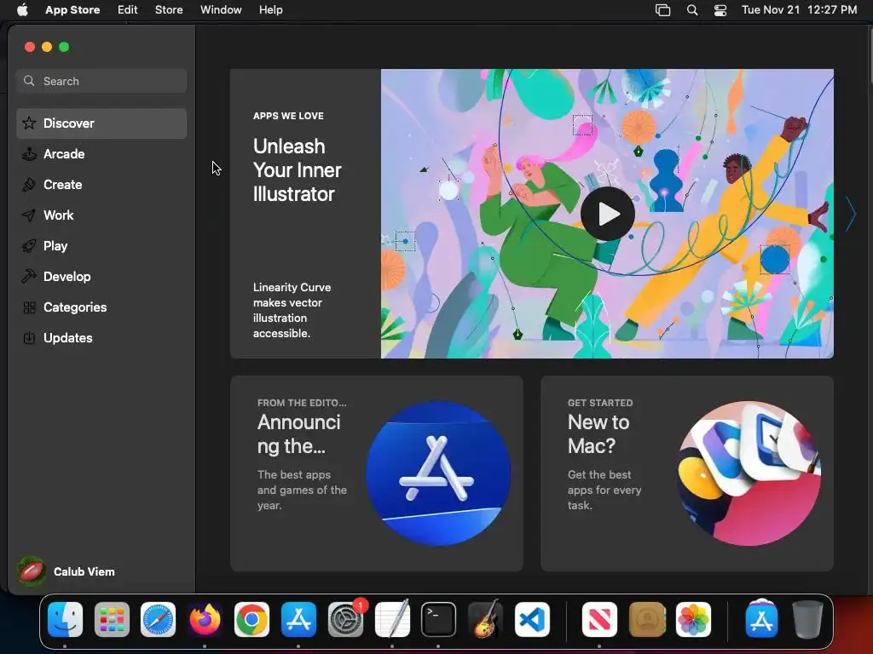Launch Firefox from the Dock
This screenshot has width=873, height=654.
(x=205, y=620)
